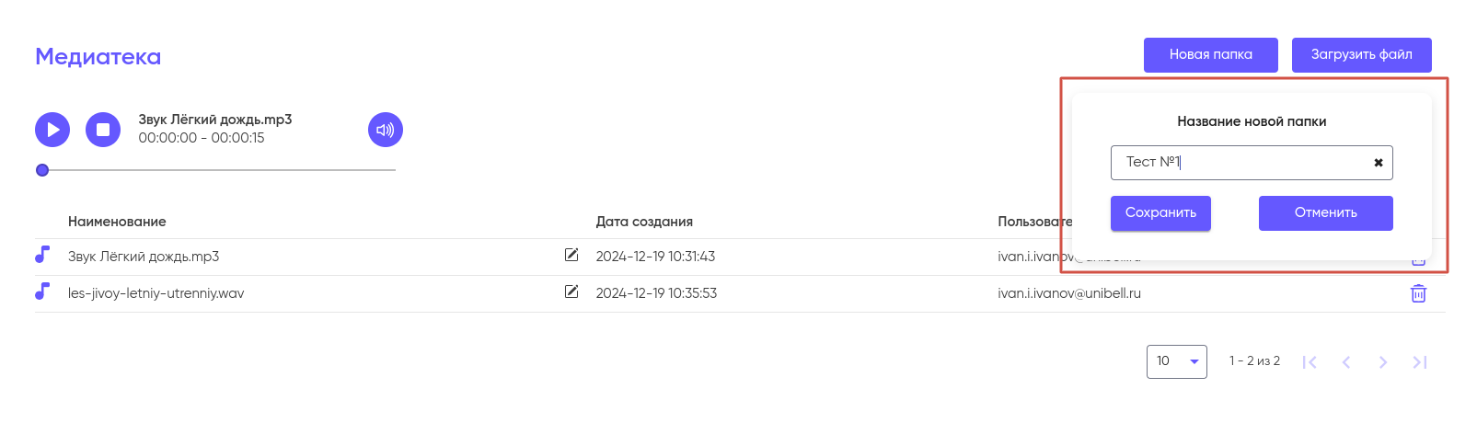
Task: Click edit icon for Звук Лёгкий дождь.mp3
Action: coord(571,255)
